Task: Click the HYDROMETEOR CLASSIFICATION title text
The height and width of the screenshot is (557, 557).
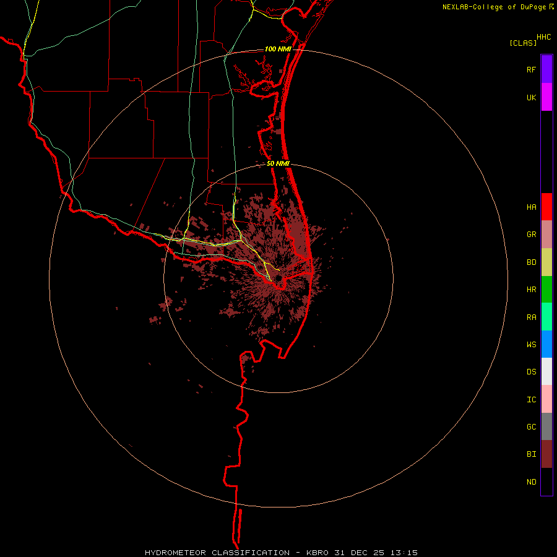Action: click(217, 553)
